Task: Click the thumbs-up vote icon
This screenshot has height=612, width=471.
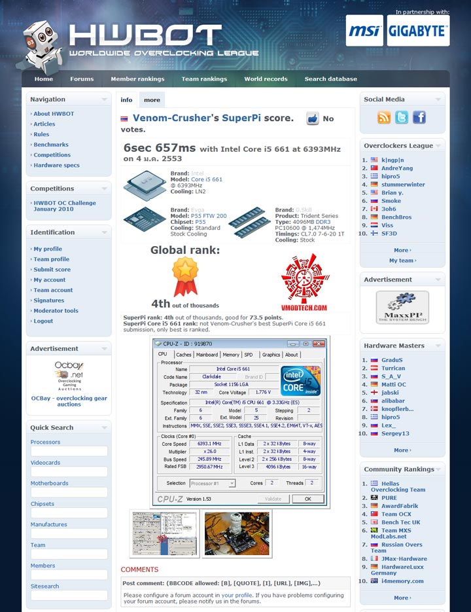Action: pyautogui.click(x=313, y=118)
